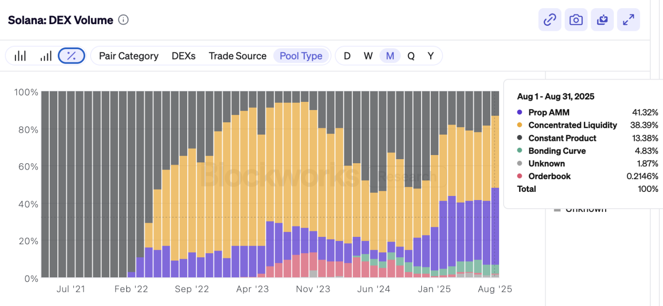This screenshot has height=306, width=663.
Task: Switch breakdown to Trade Source
Action: tap(237, 56)
